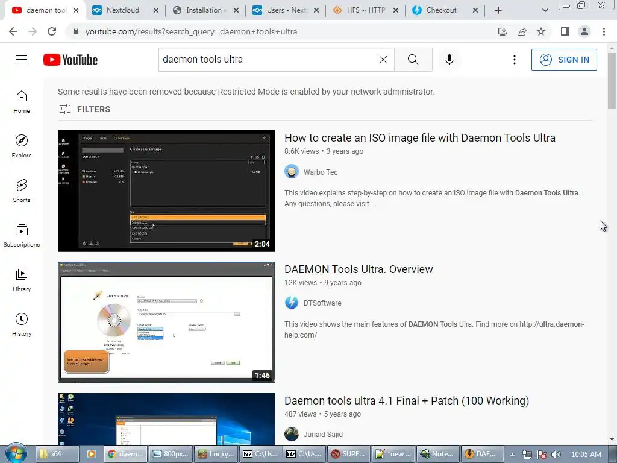Image resolution: width=617 pixels, height=463 pixels.
Task: Click the page vertical scrollbar thumb
Action: point(612,81)
